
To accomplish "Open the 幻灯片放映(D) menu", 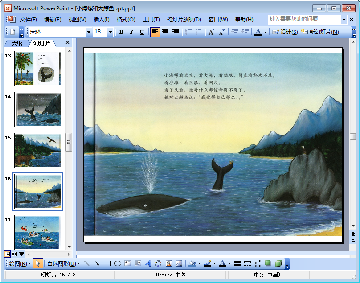I will (184, 20).
